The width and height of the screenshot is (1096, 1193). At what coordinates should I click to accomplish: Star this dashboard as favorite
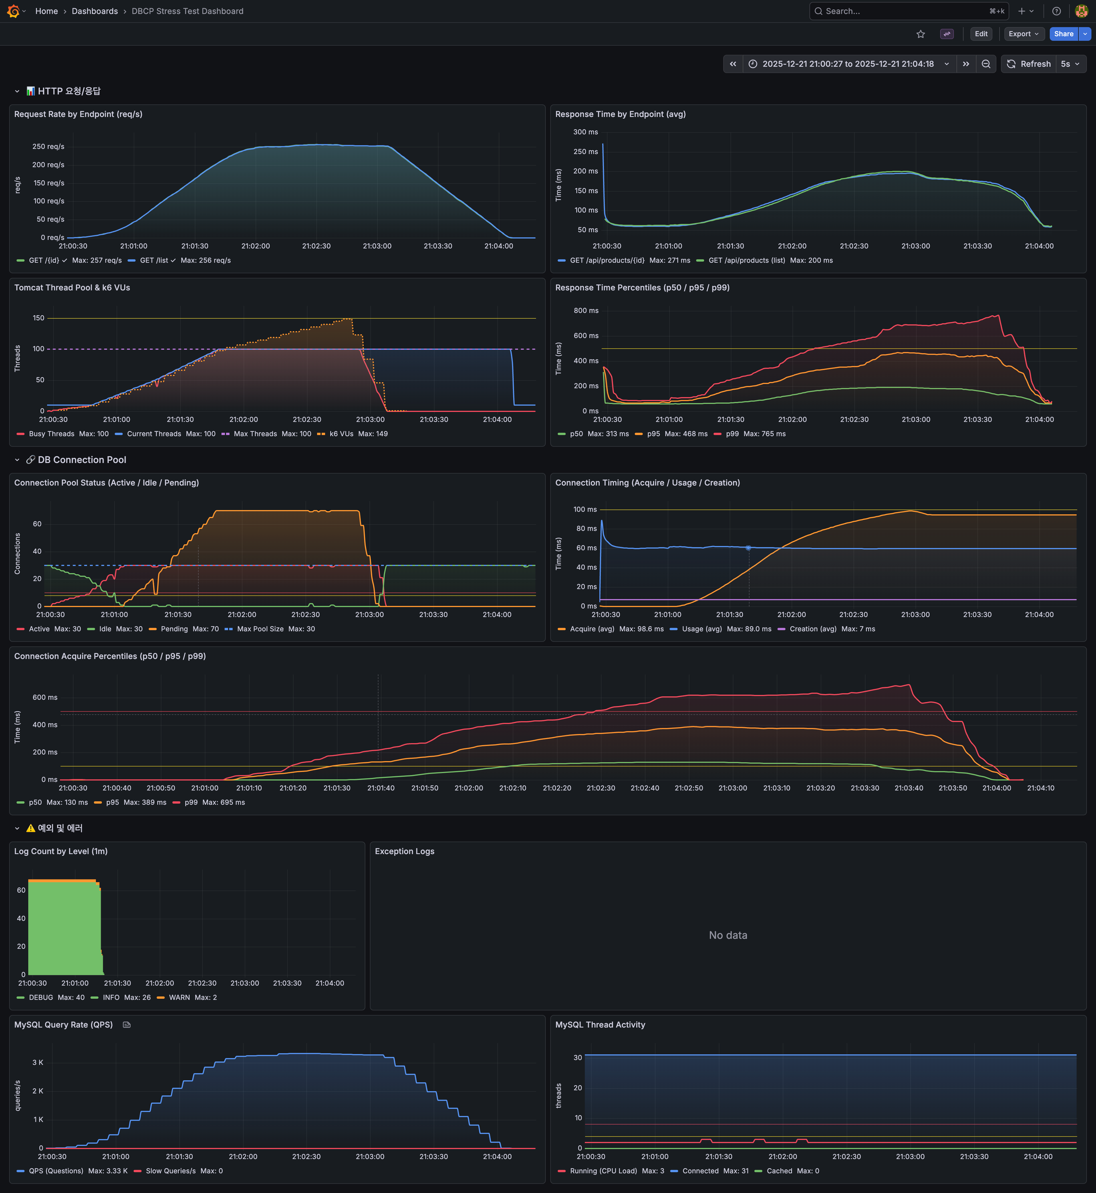click(x=920, y=34)
